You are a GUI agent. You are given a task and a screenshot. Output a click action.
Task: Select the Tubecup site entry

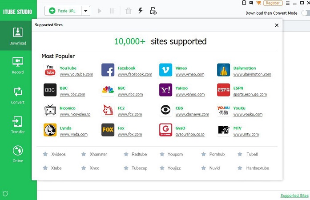pos(136,168)
